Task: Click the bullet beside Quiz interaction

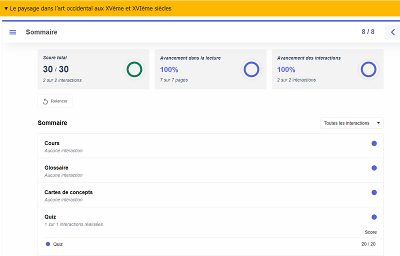Action: click(x=48, y=244)
